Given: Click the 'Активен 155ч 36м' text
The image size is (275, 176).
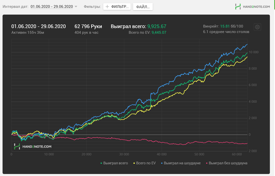Looking at the screenshot, I should tap(28, 33).
